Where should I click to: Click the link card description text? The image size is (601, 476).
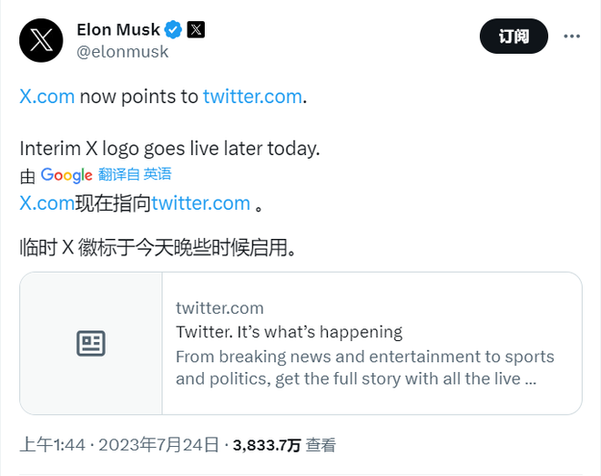pos(364,367)
